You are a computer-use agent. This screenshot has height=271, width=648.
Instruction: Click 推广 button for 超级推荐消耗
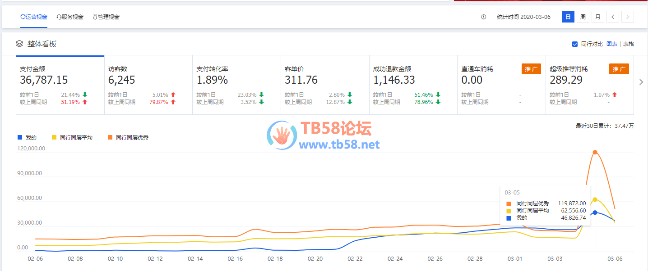click(x=619, y=69)
